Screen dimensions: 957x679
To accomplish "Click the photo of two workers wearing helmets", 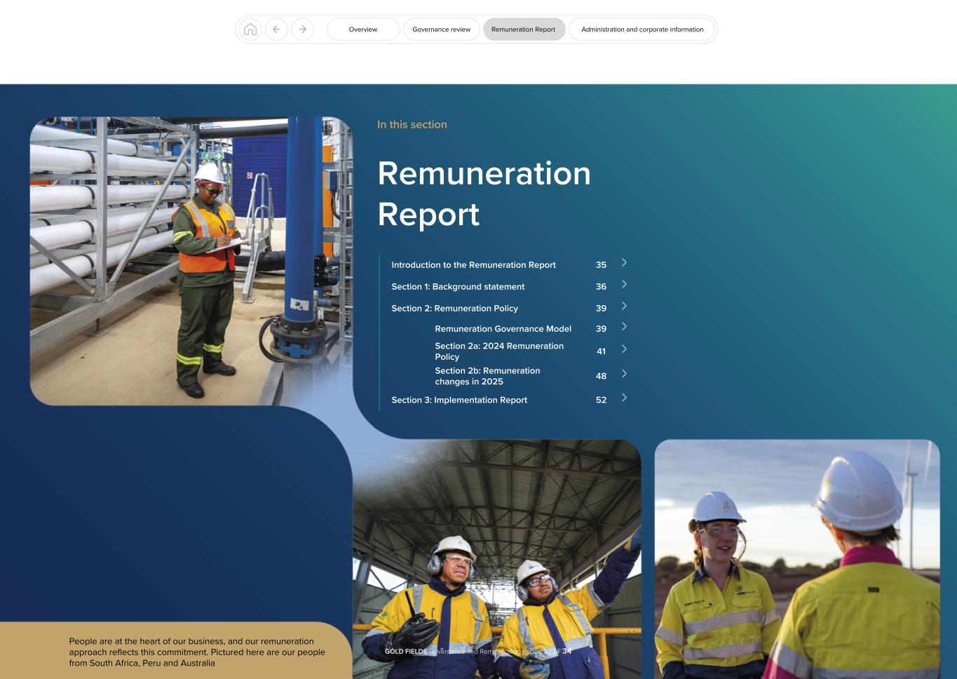I will tap(498, 561).
